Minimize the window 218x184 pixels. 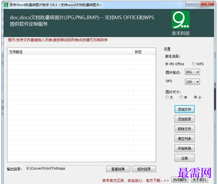189,4
